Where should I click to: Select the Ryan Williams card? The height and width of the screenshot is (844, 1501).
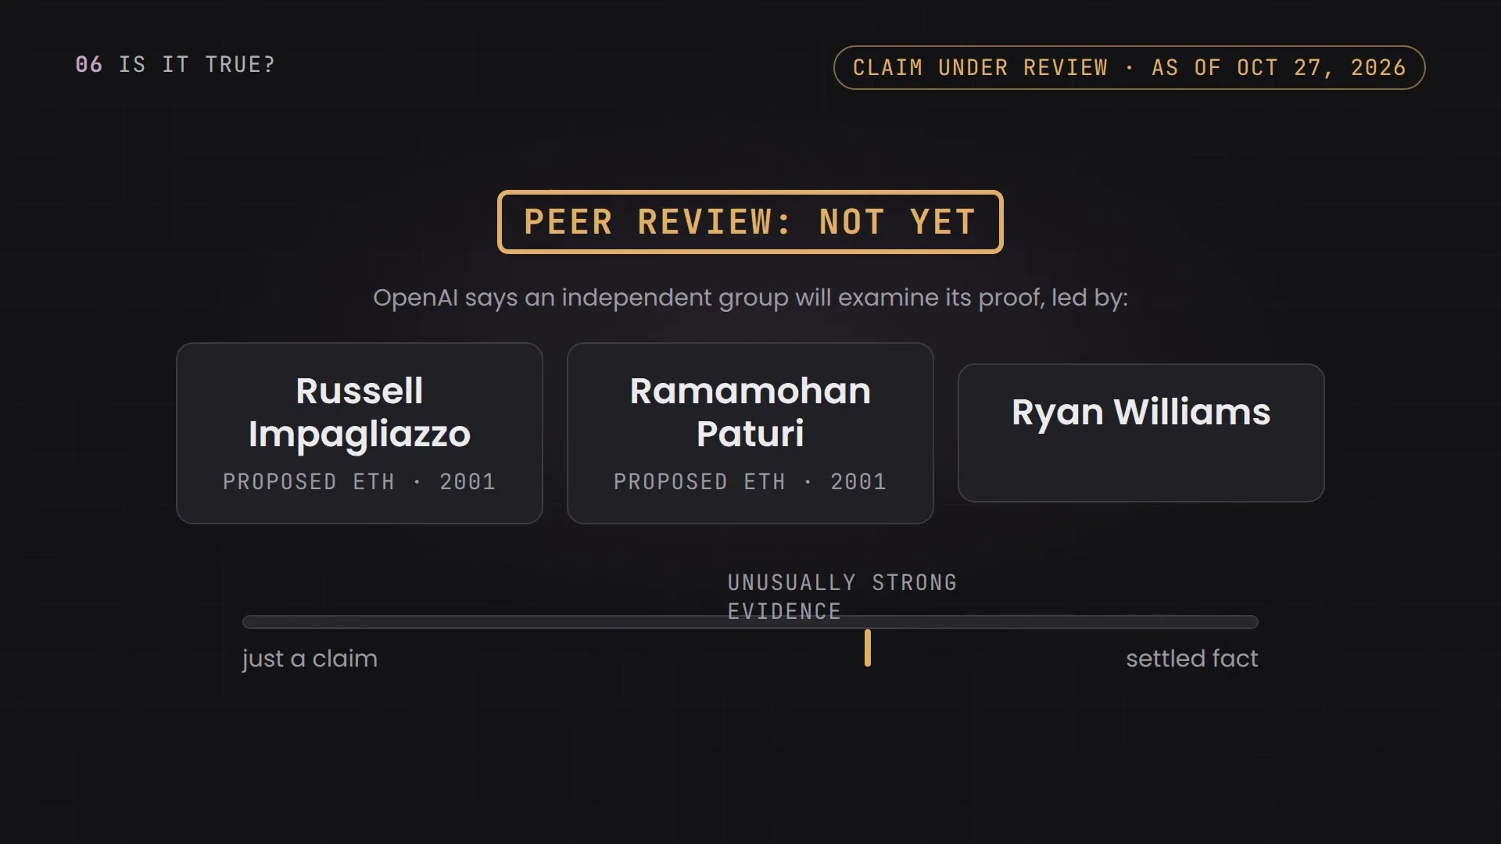click(1141, 433)
